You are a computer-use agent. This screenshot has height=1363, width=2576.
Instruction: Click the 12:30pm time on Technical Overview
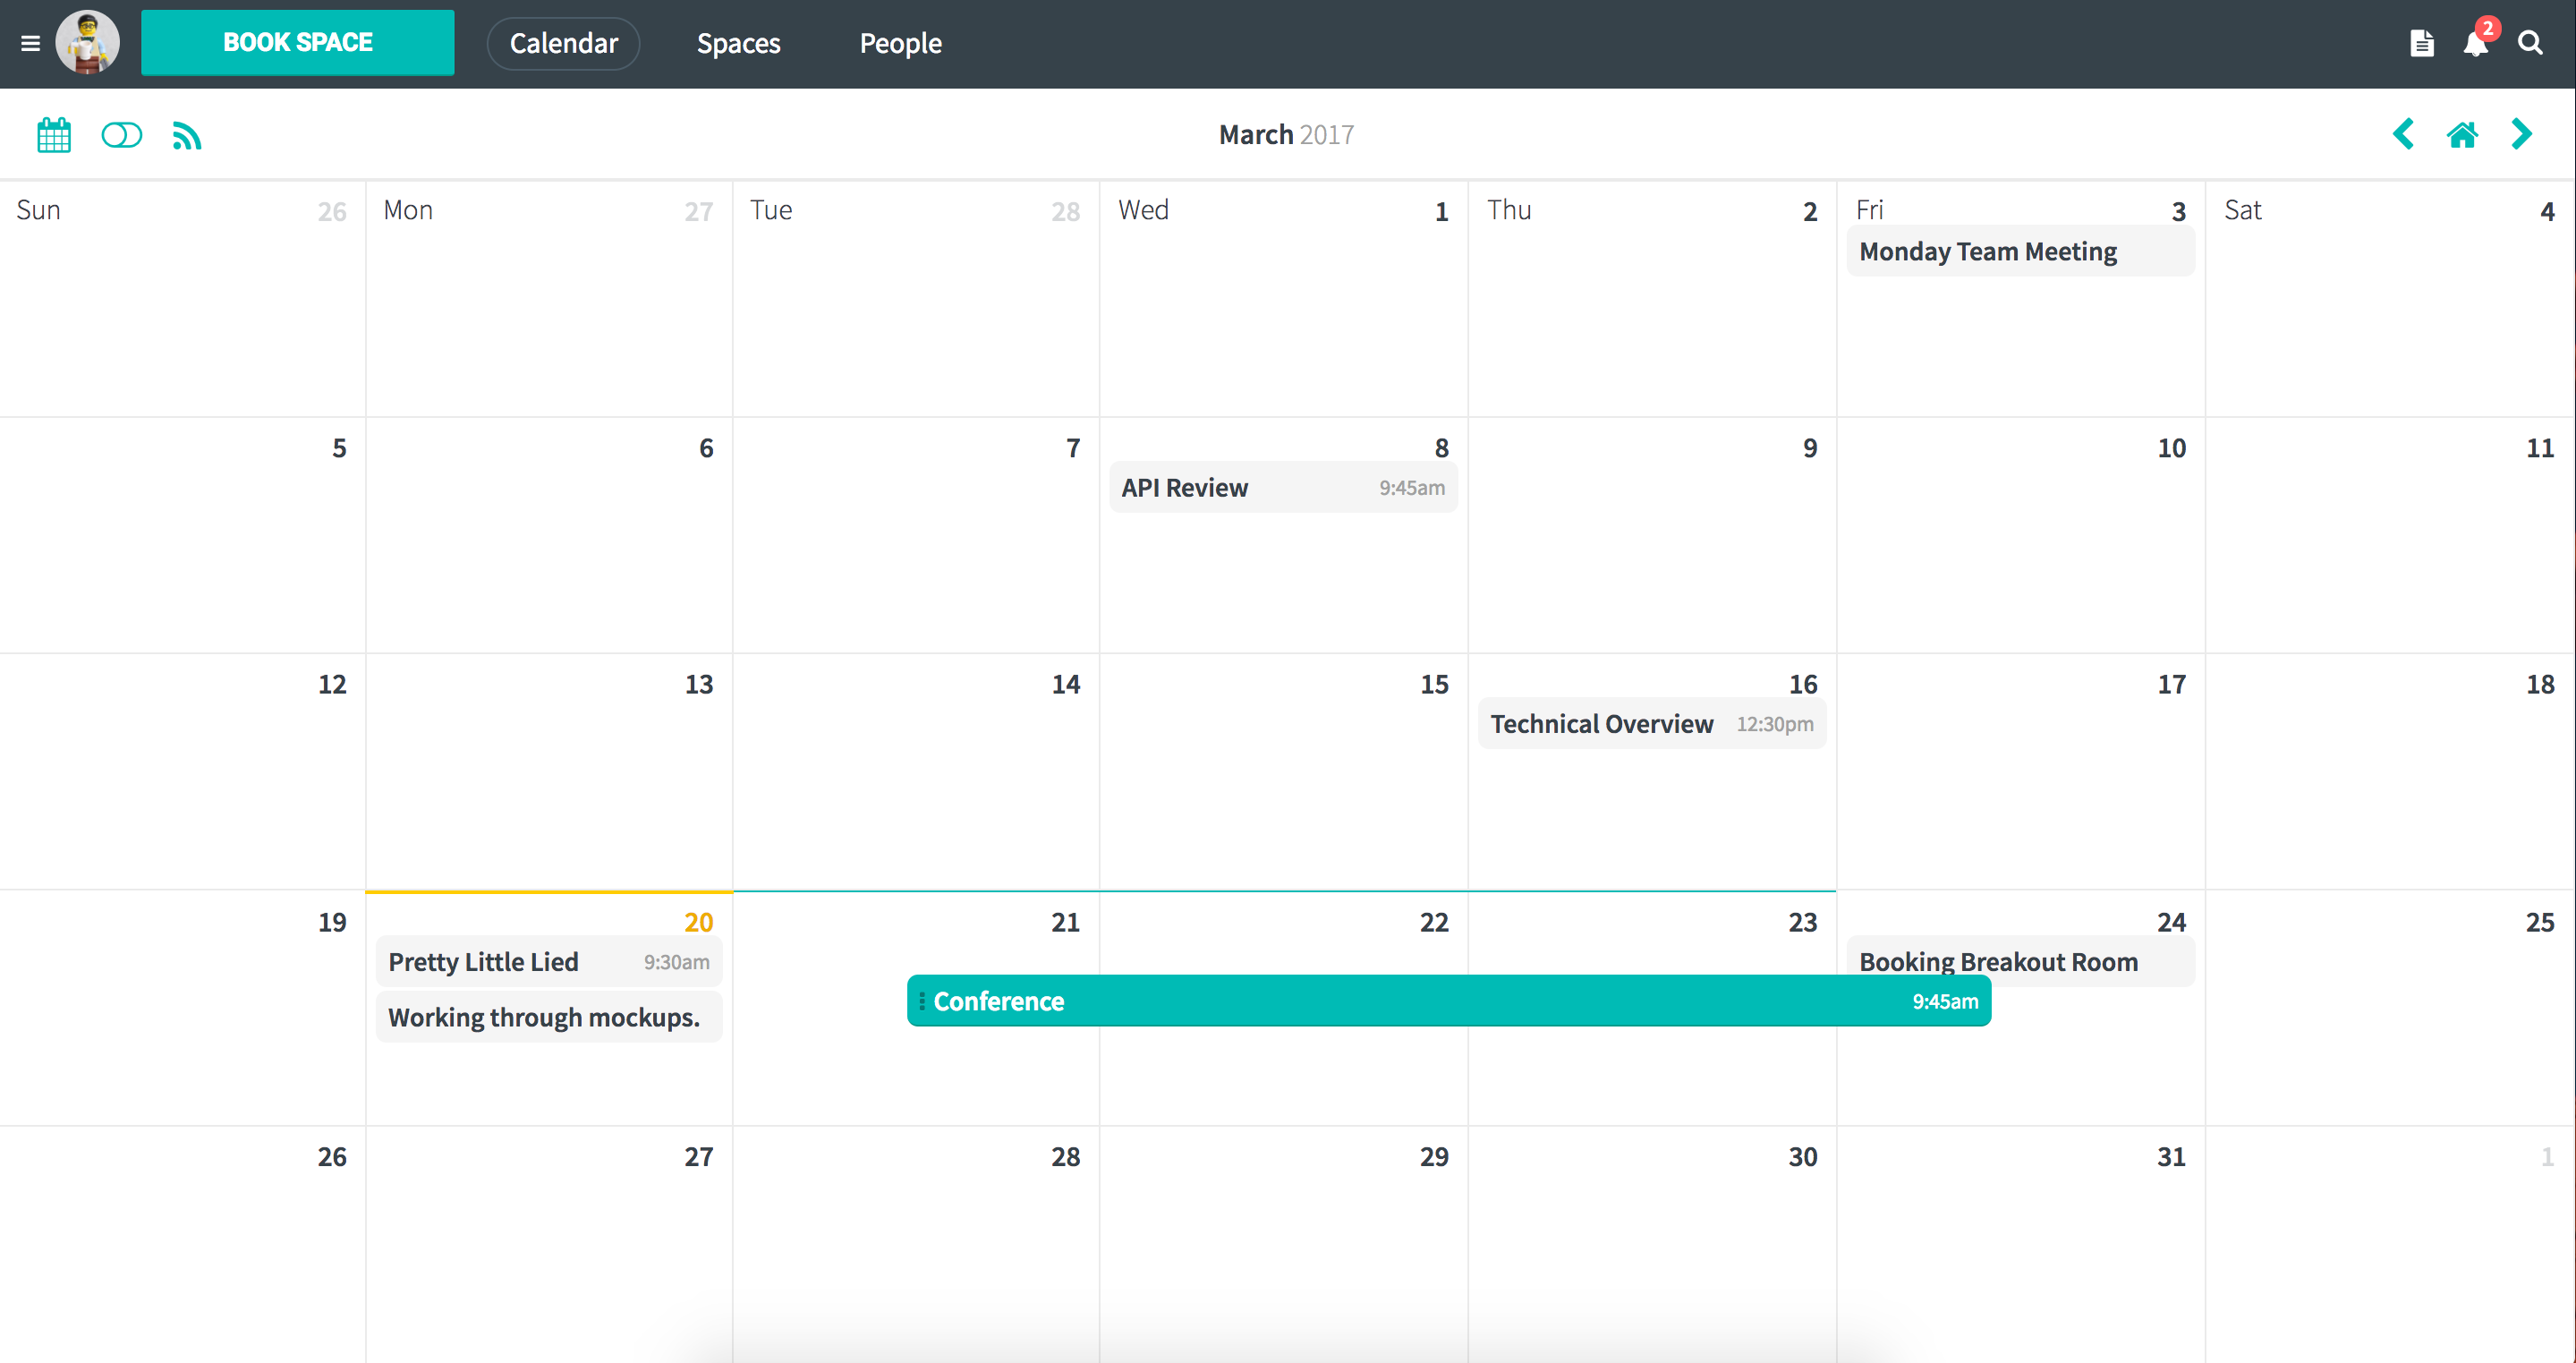pyautogui.click(x=1775, y=724)
